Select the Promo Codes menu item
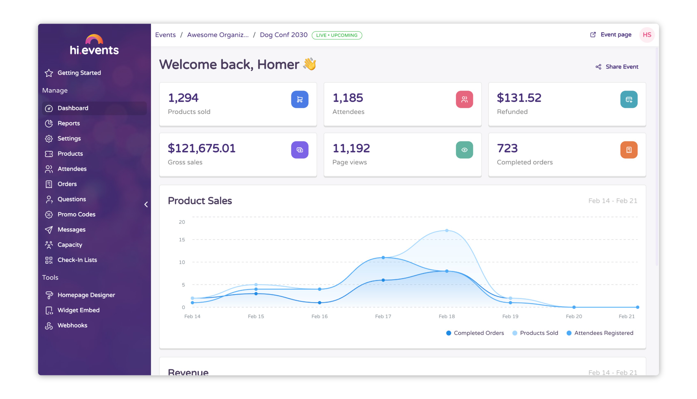 point(76,214)
